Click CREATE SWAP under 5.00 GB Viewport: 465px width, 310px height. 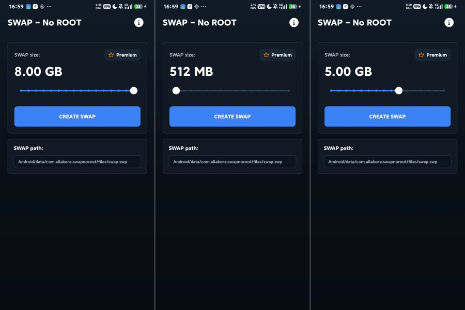point(388,117)
